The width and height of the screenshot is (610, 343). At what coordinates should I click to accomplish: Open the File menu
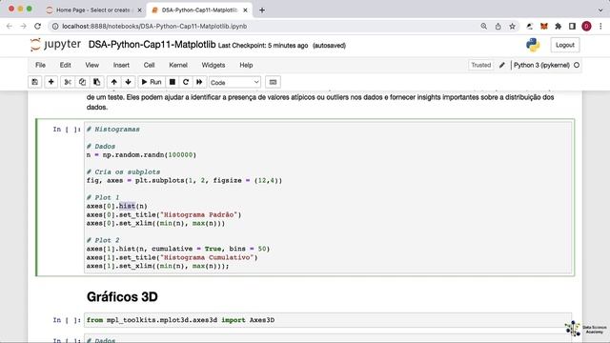[40, 65]
